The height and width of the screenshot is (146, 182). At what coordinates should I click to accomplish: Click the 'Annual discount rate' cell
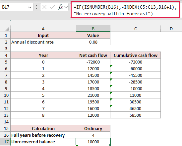43,42
